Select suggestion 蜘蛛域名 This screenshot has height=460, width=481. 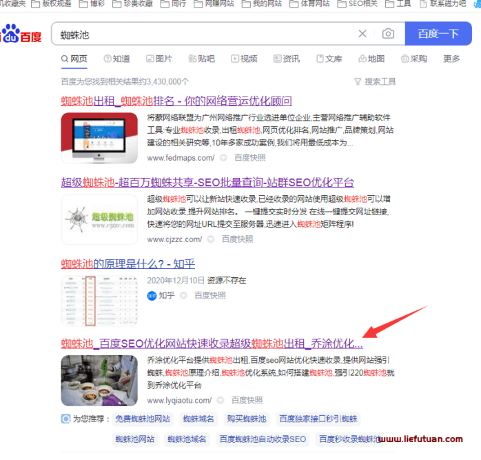pyautogui.click(x=198, y=419)
